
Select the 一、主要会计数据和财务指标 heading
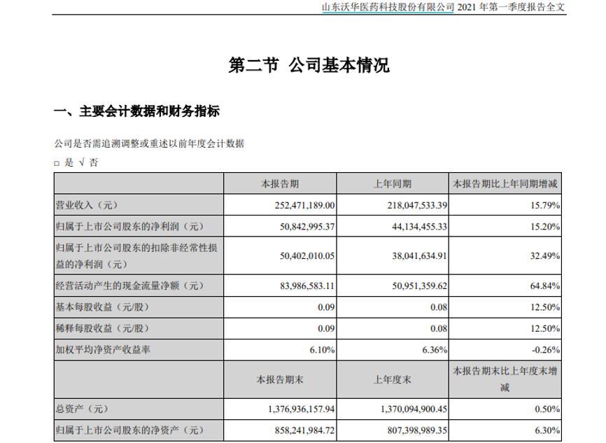137,111
